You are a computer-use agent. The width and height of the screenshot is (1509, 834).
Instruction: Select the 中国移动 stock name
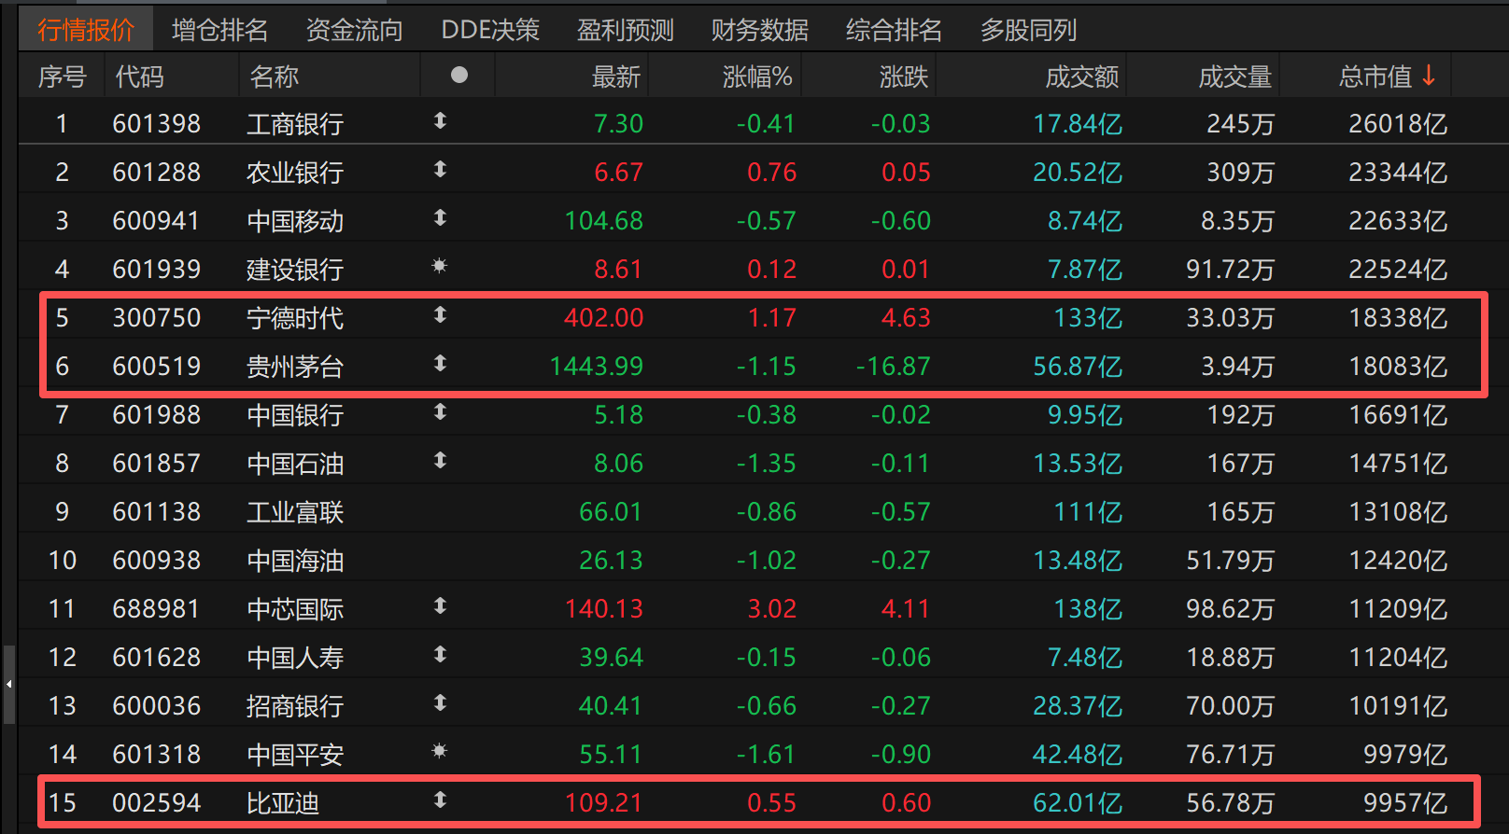295,221
